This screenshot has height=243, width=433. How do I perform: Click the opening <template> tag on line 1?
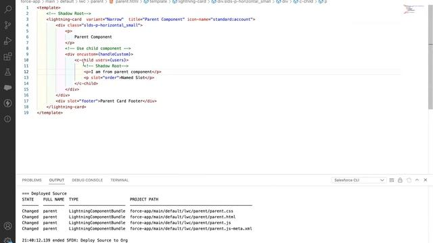coord(49,7)
